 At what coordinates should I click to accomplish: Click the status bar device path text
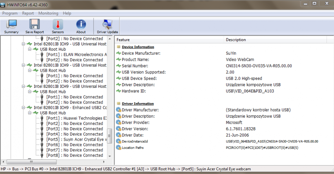tap(126, 169)
